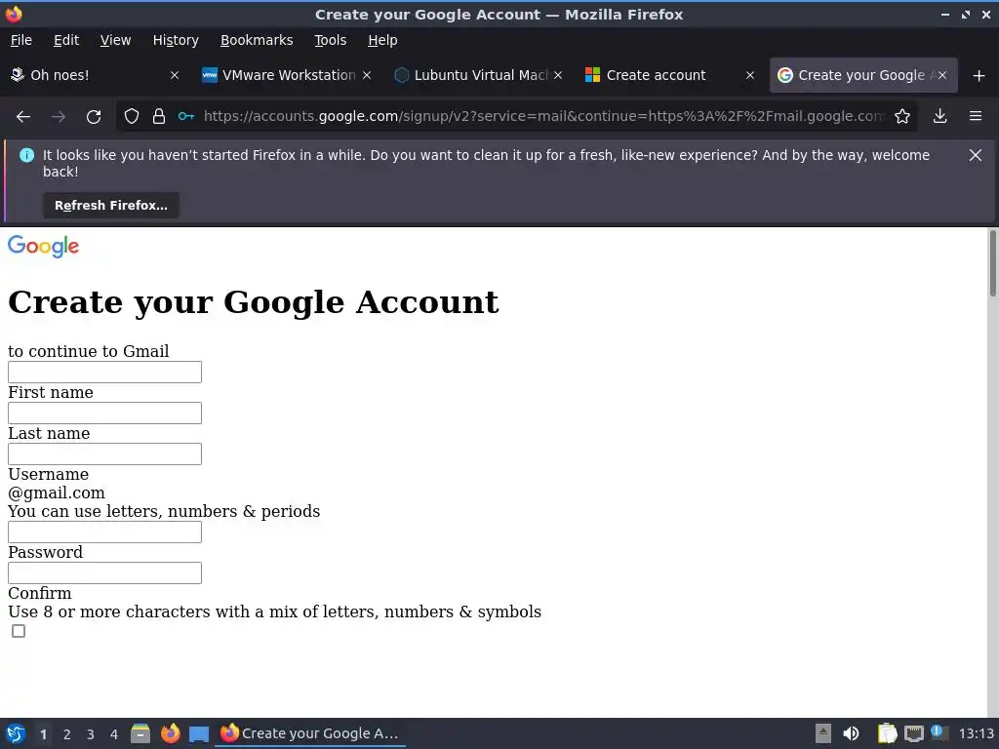Click the 'Create your Google Account' heading

coord(253,302)
